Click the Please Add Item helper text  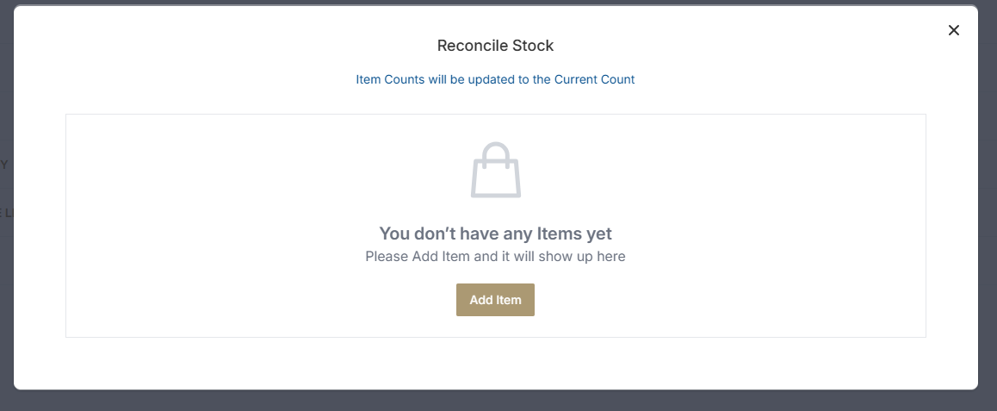click(495, 257)
